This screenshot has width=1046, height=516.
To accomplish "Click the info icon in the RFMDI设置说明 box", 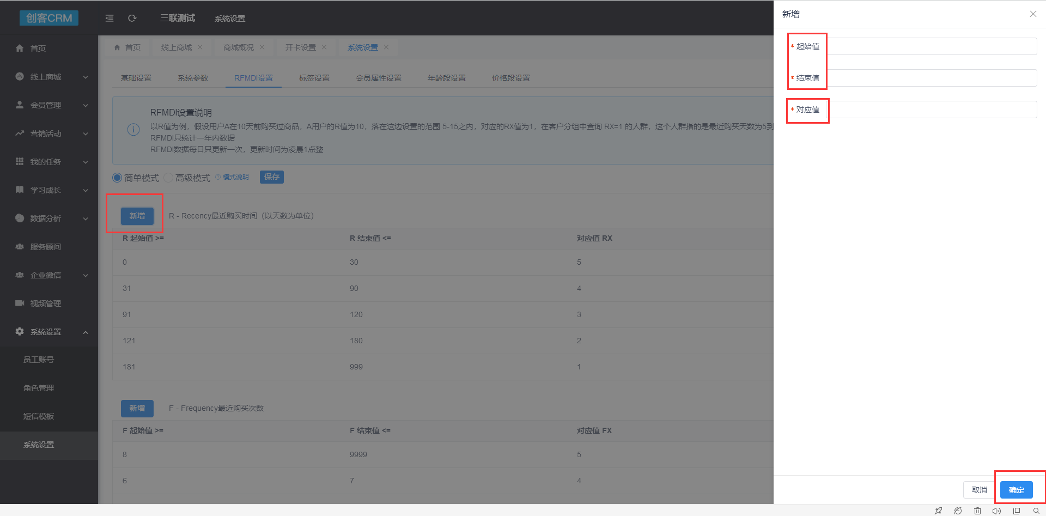I will tap(133, 130).
